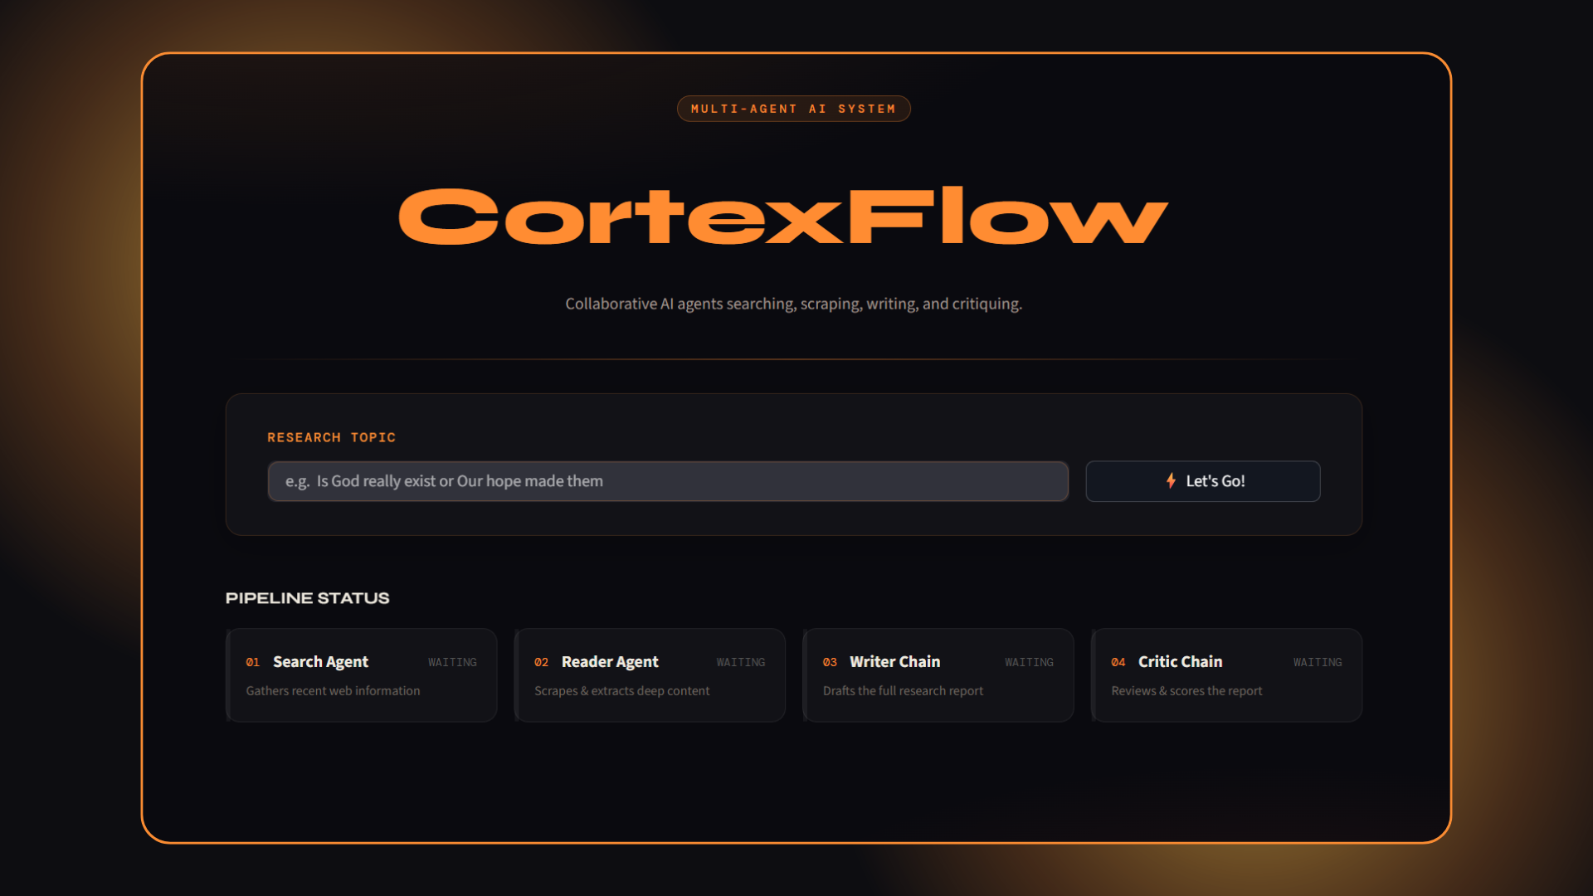Screen dimensions: 1593x896
Task: Select the Search Agent pipeline card
Action: point(362,675)
